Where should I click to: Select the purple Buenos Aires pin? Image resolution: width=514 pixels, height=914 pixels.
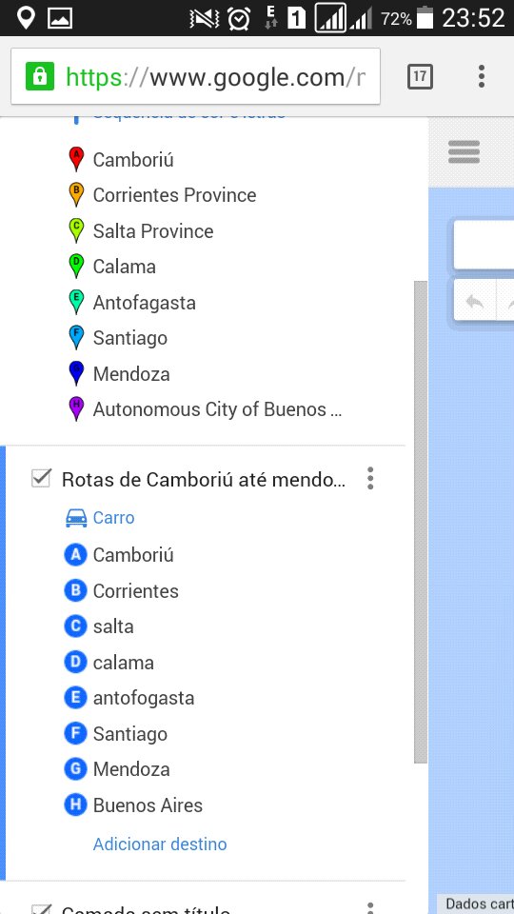pos(76,409)
